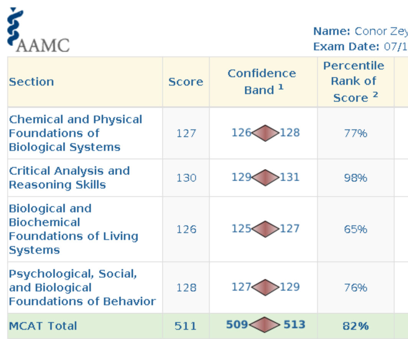
Task: Open the Confidence Band footnote 1
Action: [281, 87]
